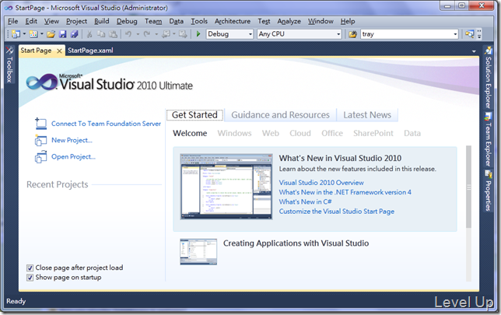
Task: Click the icon right of tray box
Action: (469, 34)
